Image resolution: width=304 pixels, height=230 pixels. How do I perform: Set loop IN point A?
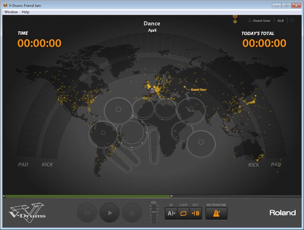[171, 213]
